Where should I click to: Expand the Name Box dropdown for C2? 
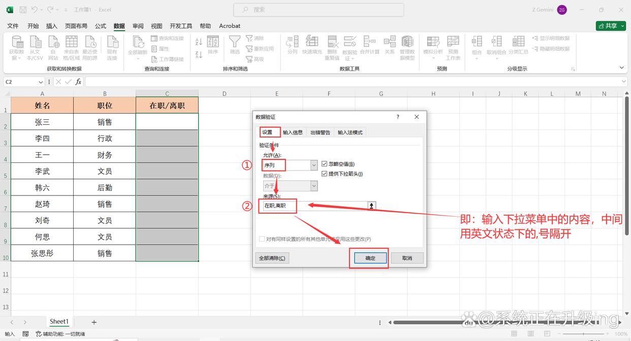(x=41, y=82)
